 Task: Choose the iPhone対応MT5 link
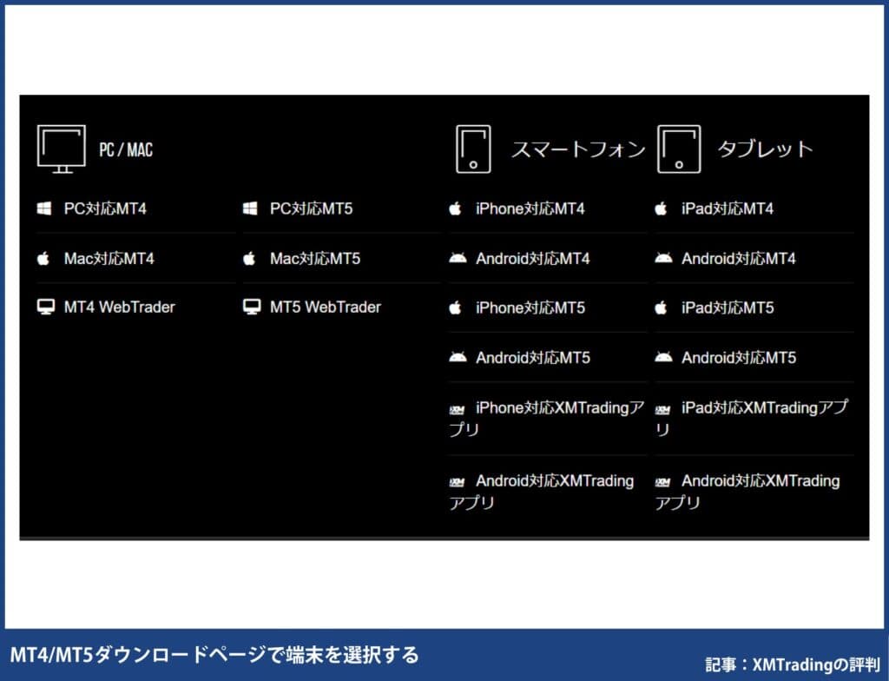tap(530, 308)
